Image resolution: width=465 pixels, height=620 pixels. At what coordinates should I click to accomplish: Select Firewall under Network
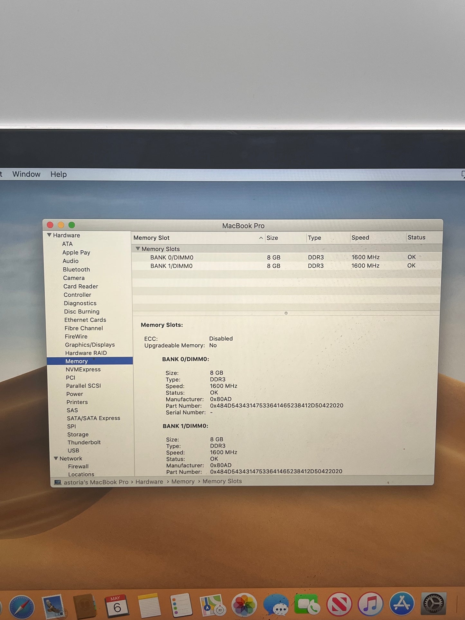pos(78,466)
